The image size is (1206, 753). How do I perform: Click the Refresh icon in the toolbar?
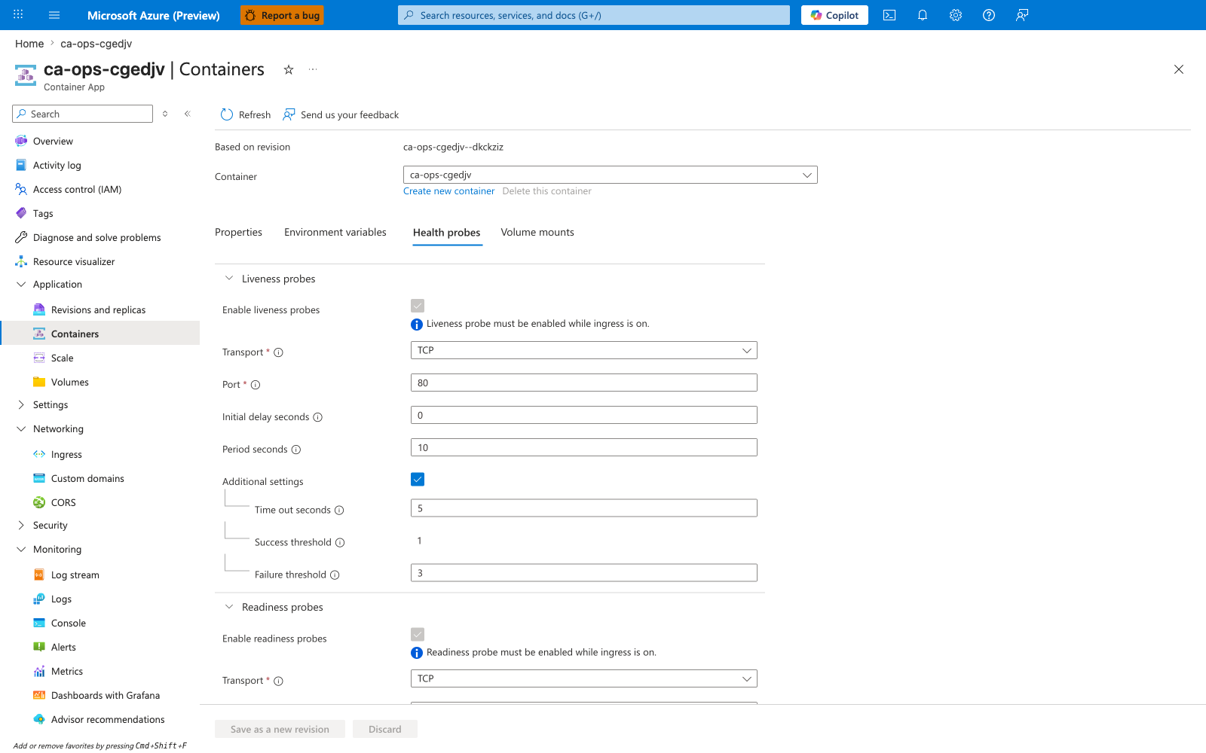[x=227, y=114]
